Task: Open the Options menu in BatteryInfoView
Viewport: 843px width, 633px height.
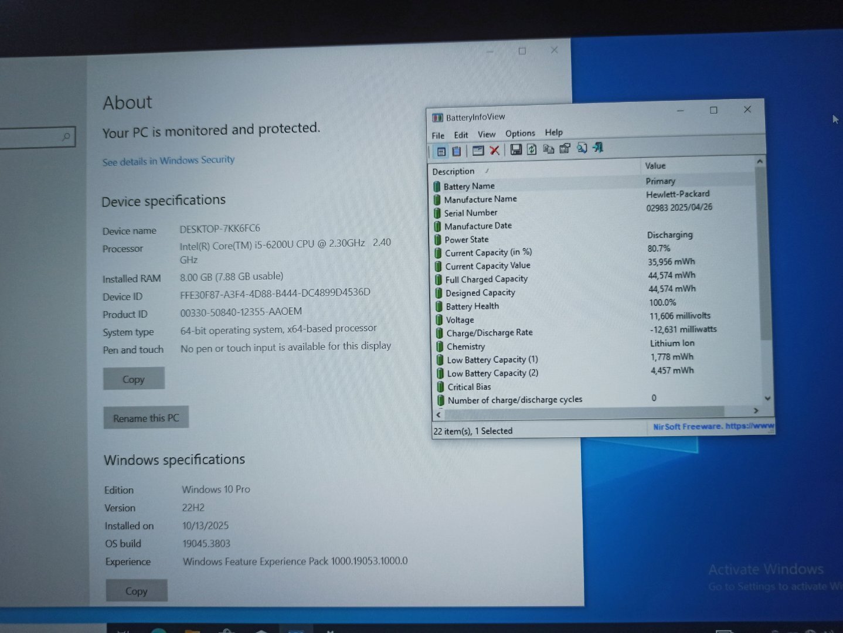Action: tap(520, 133)
